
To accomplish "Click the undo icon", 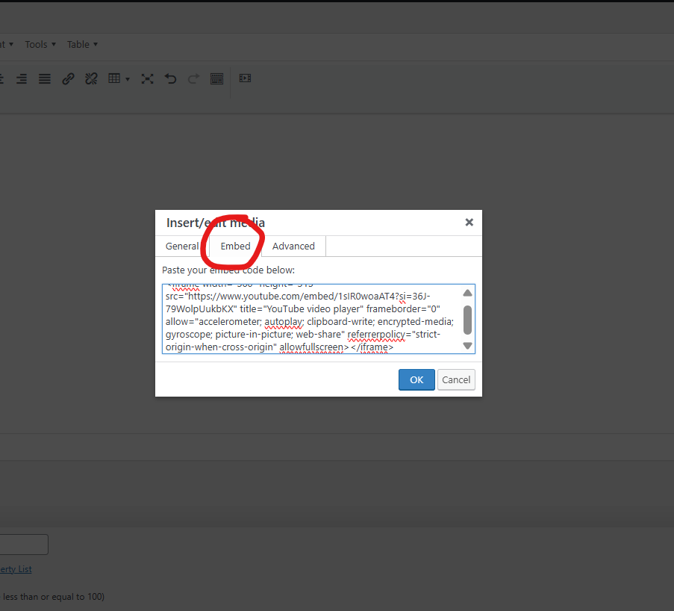I will tap(171, 78).
